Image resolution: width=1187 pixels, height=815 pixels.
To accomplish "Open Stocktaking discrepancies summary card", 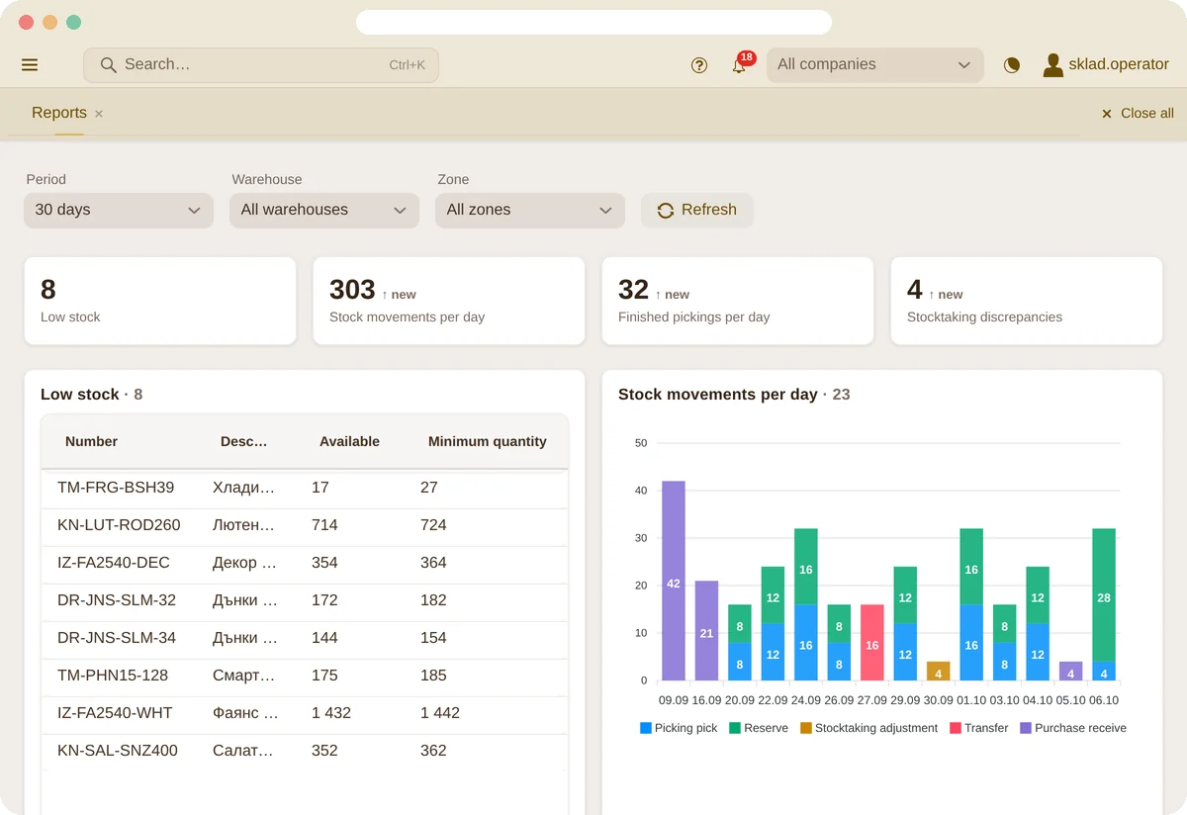I will click(x=1027, y=301).
